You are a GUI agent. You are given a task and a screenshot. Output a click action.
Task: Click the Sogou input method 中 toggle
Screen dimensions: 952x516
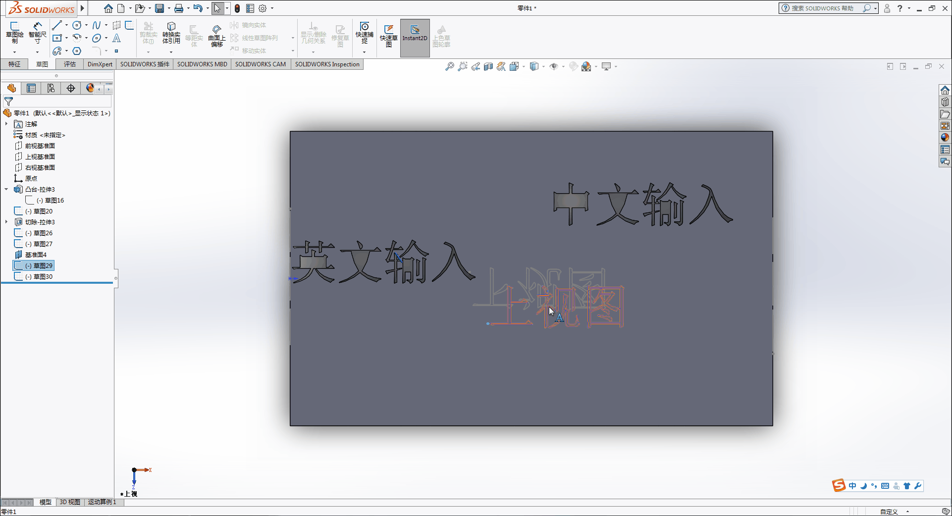tap(852, 486)
